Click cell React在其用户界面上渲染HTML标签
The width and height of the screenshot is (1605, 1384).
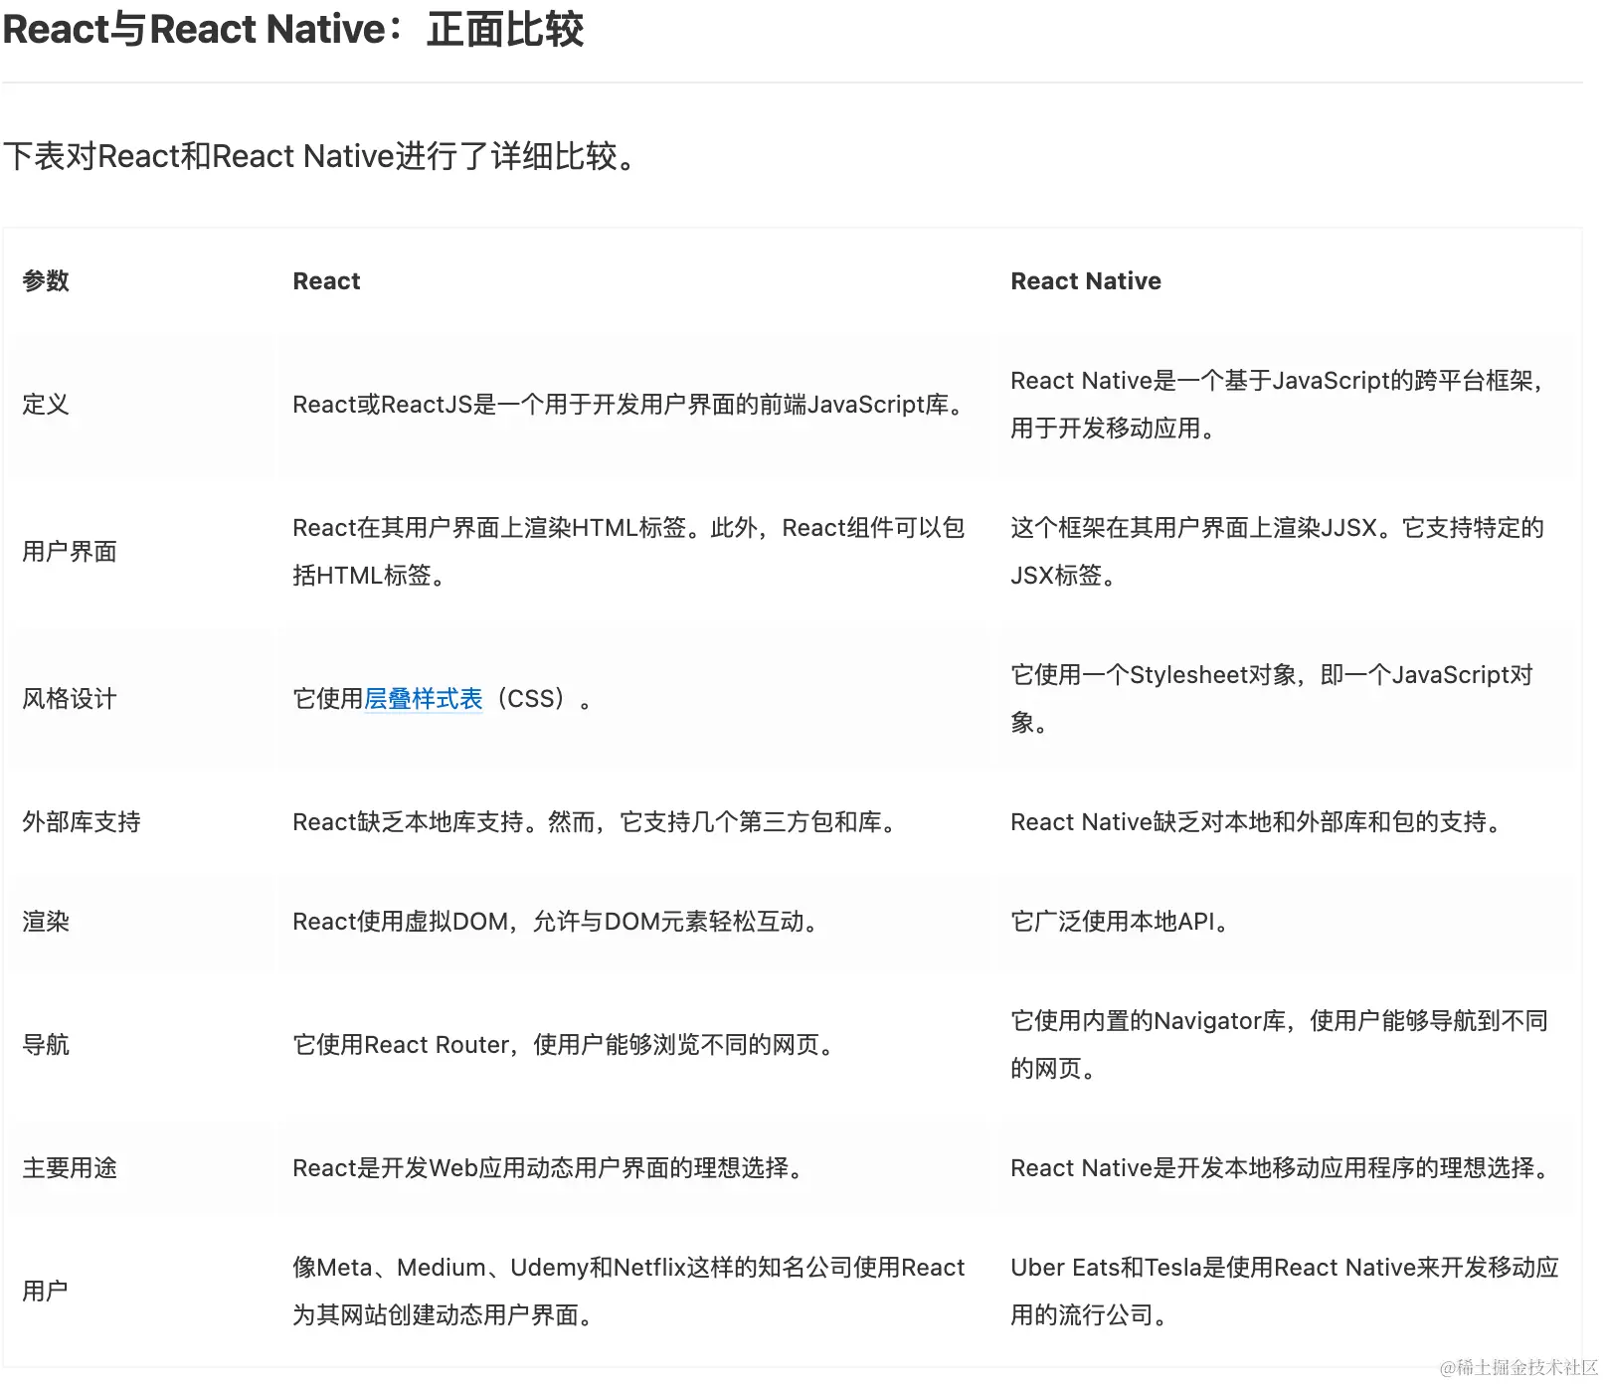click(x=629, y=552)
